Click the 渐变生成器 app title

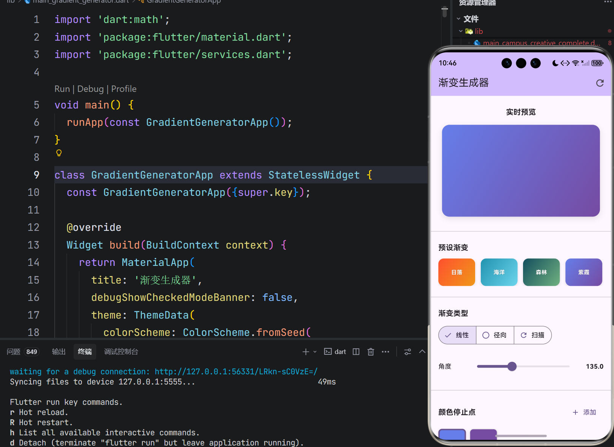click(x=463, y=83)
